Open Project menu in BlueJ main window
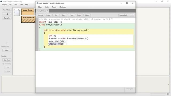Image resolution: width=171 pixels, height=96 pixels. pyautogui.click(x=4, y=5)
